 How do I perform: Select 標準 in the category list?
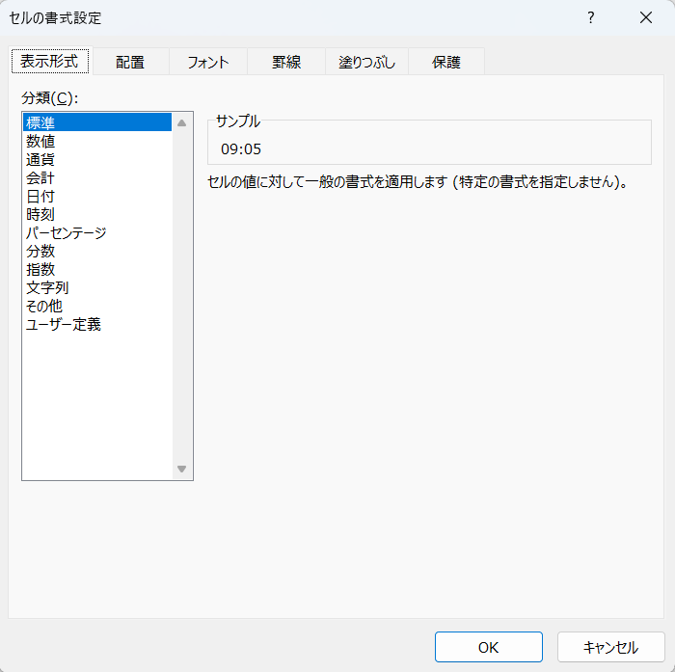[x=97, y=122]
